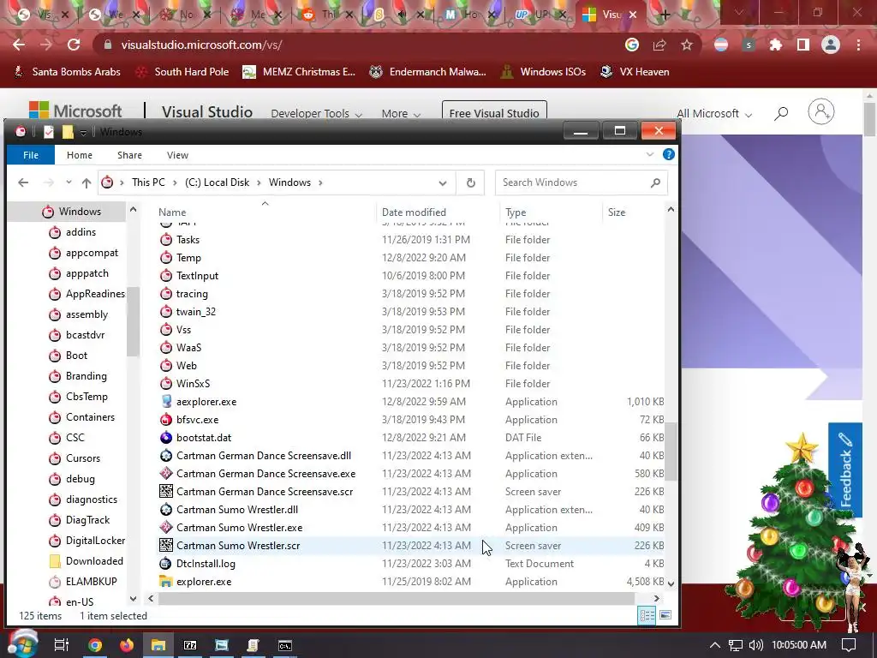Click the file list vertical scrollbar thumb
The height and width of the screenshot is (658, 877).
point(671,451)
